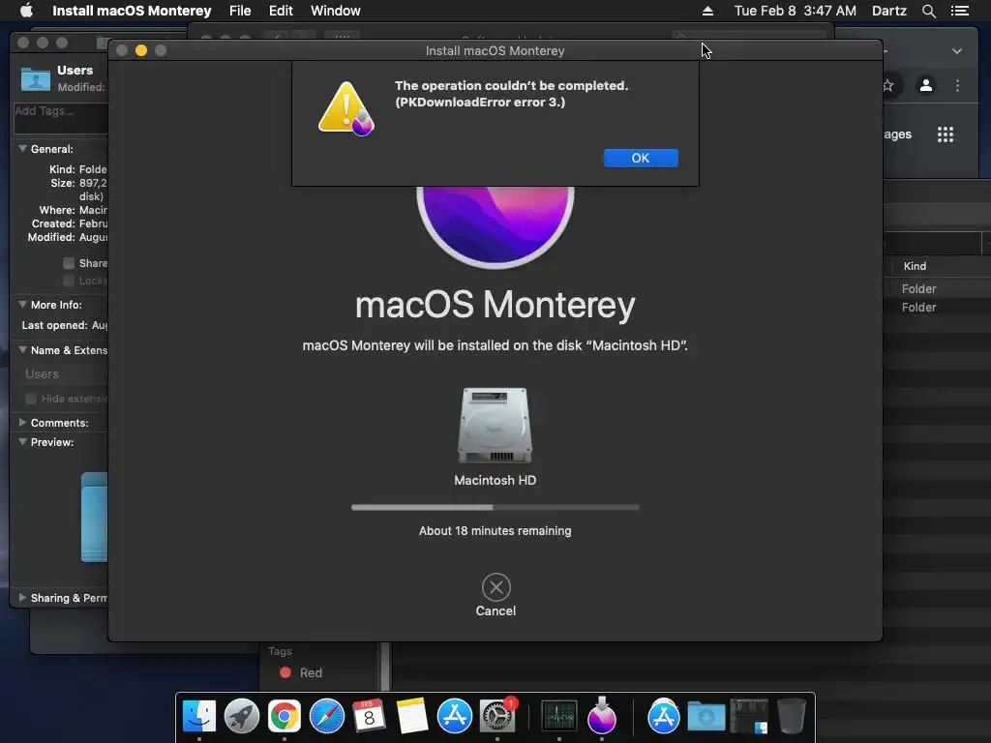Screen dimensions: 991x743
Task: Open Launchpad from the Dock
Action: [241, 716]
